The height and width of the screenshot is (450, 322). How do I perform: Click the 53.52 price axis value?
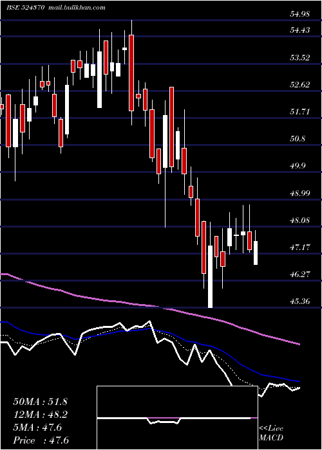pos(299,57)
